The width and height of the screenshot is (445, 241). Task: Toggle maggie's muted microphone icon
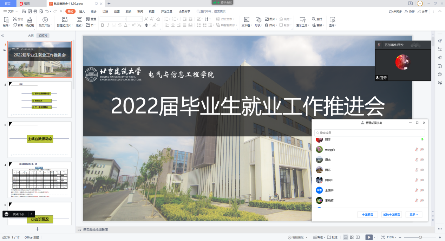[x=416, y=150]
